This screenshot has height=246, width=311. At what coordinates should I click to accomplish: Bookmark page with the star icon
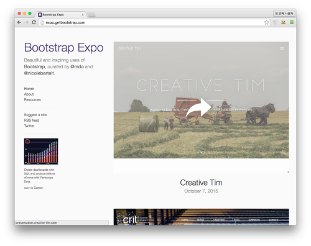click(267, 22)
